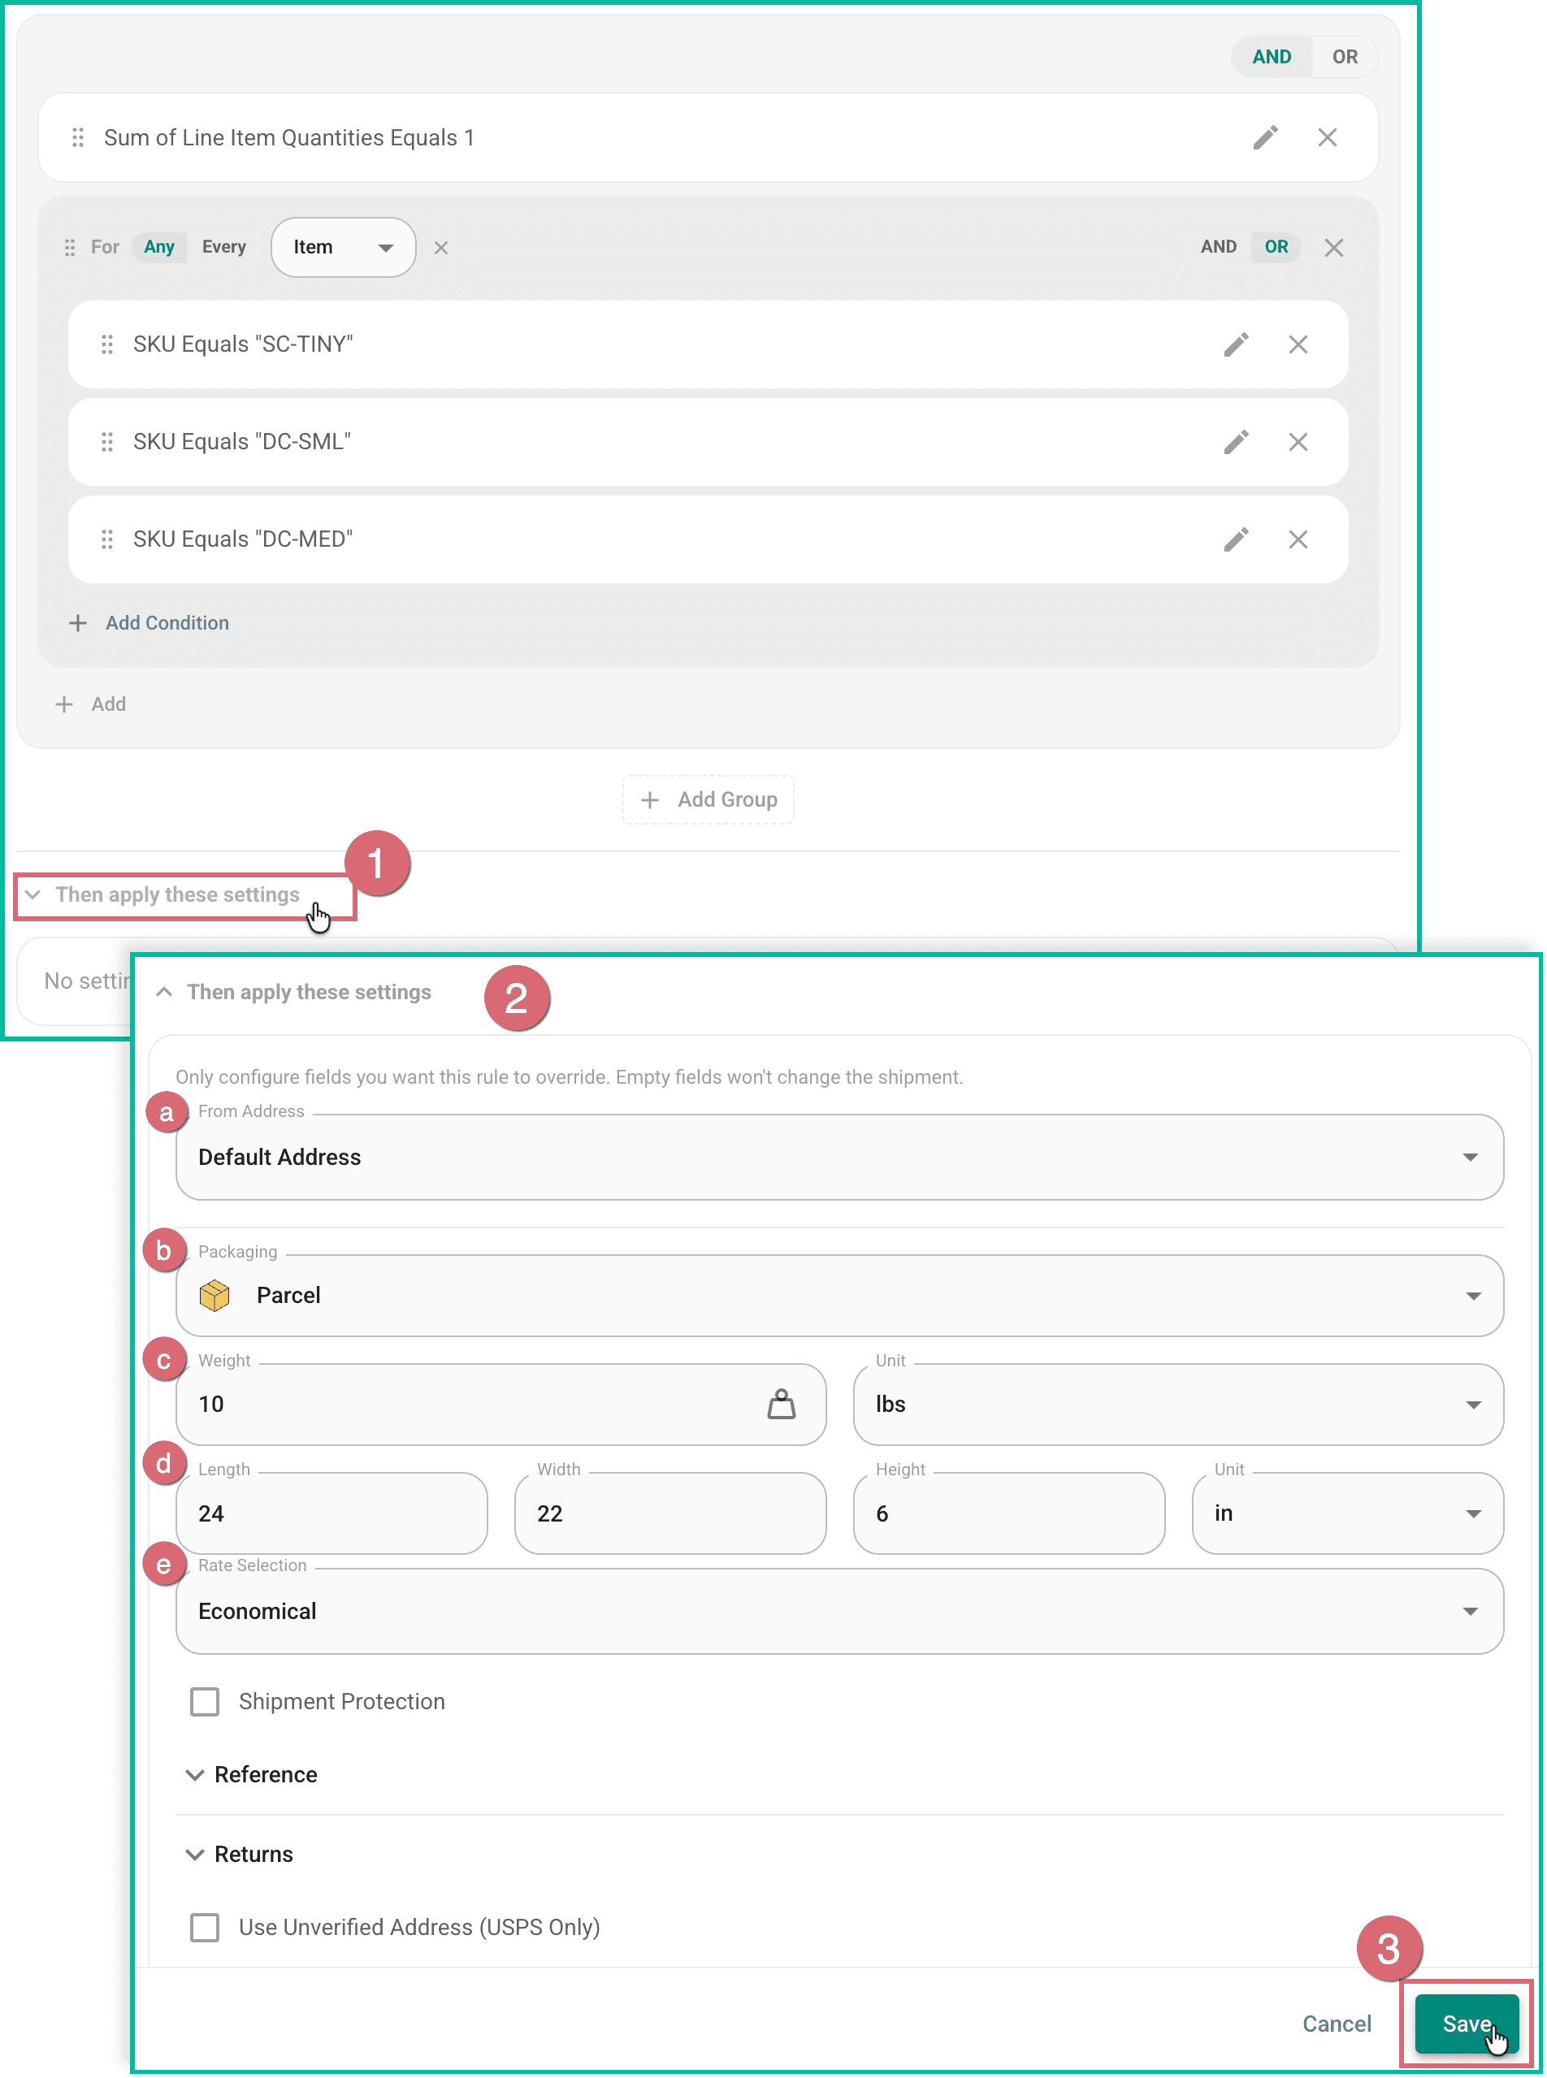Remove the Sum of Line Item Quantities condition
Screen dimensions: 1547x2078
tap(1328, 137)
